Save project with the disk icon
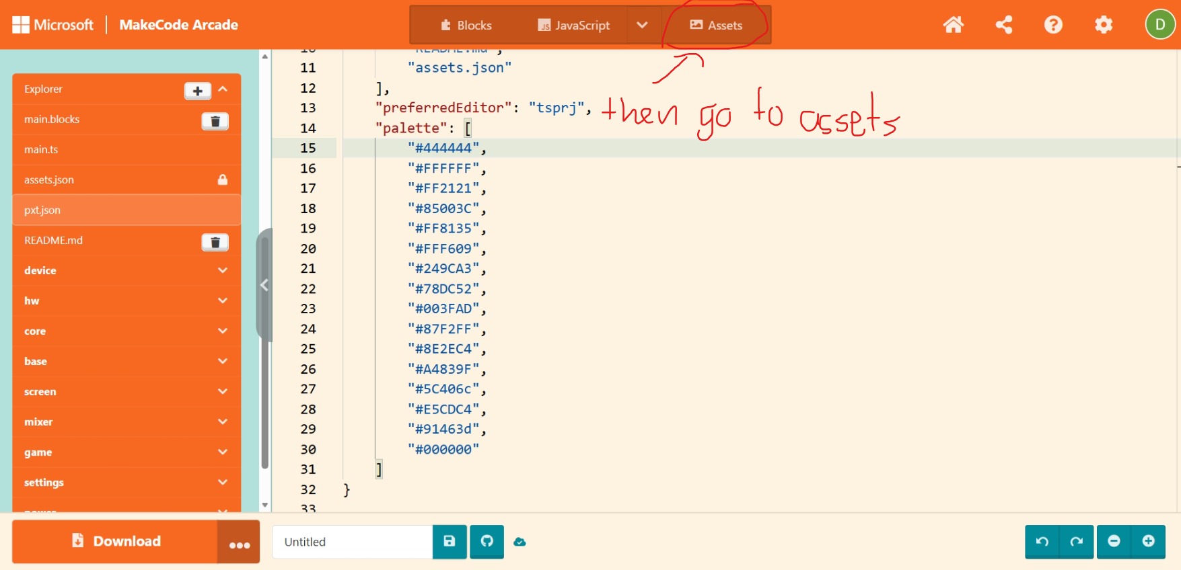Screen dimensions: 1181x570 coord(450,542)
